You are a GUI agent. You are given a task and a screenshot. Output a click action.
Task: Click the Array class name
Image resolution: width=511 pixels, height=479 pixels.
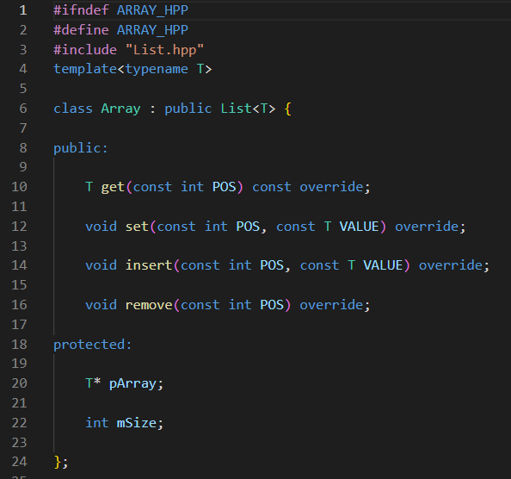coord(120,109)
